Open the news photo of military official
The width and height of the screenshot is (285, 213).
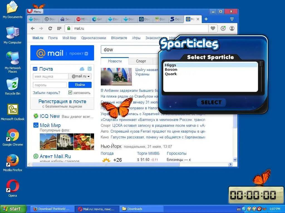(x=116, y=77)
